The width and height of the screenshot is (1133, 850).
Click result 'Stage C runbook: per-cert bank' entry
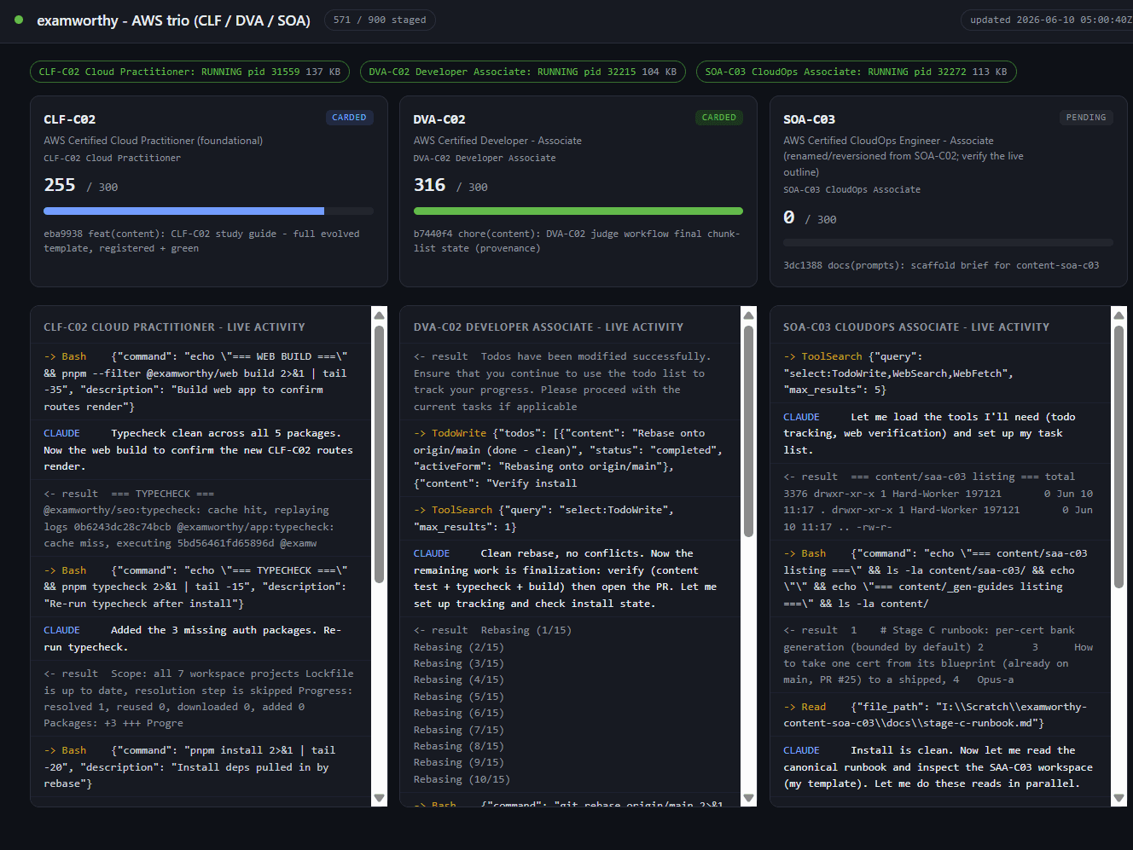point(940,655)
